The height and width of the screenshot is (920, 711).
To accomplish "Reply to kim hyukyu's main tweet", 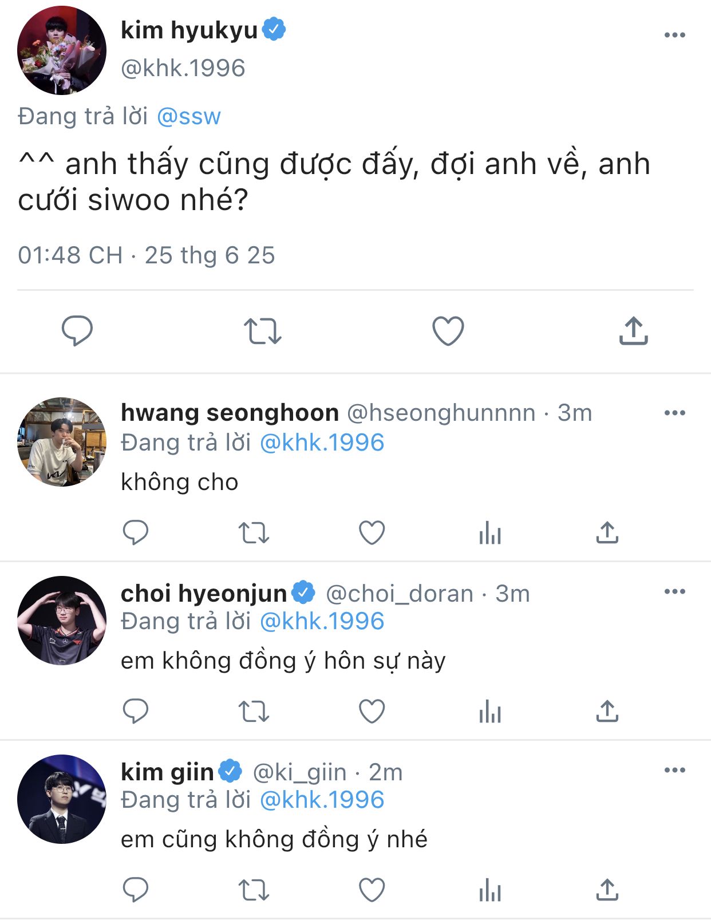I will click(x=77, y=330).
